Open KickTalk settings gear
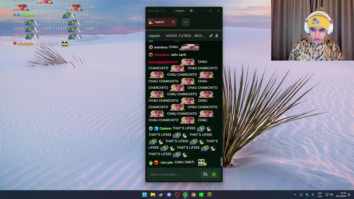Screen dimensions: 354x199 click(x=191, y=11)
